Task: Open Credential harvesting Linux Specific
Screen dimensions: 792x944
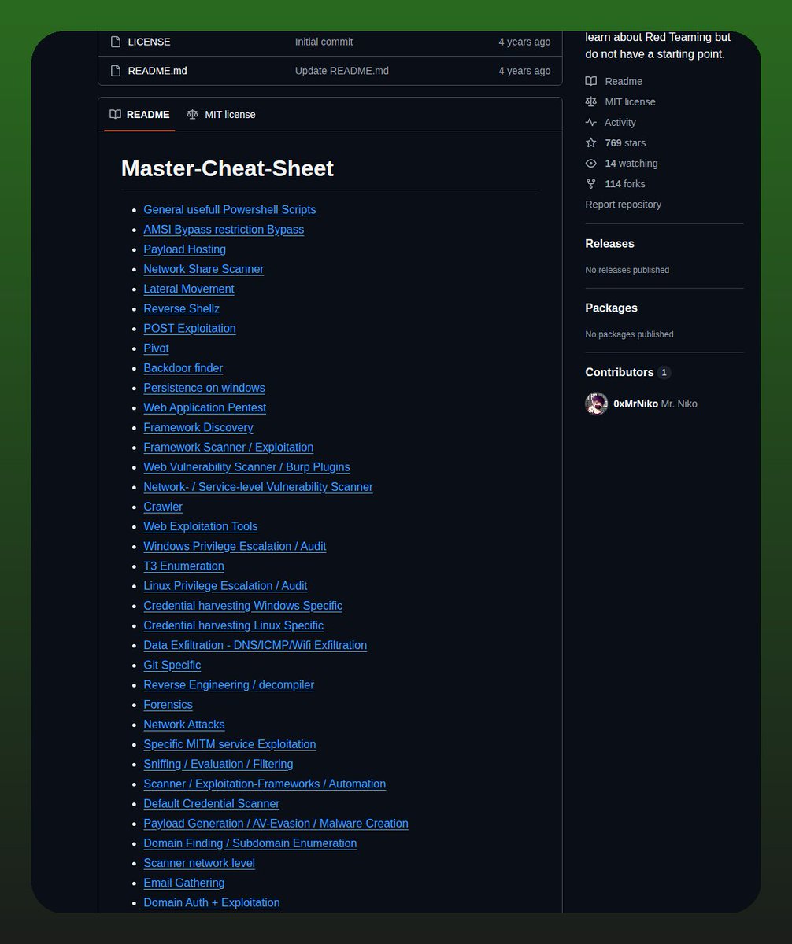Action: tap(233, 625)
